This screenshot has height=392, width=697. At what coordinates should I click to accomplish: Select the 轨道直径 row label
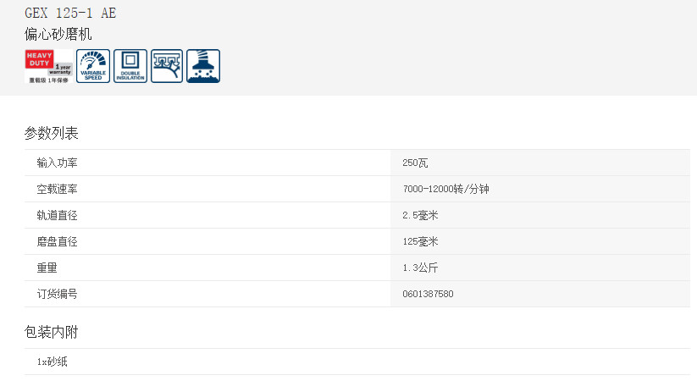[57, 215]
